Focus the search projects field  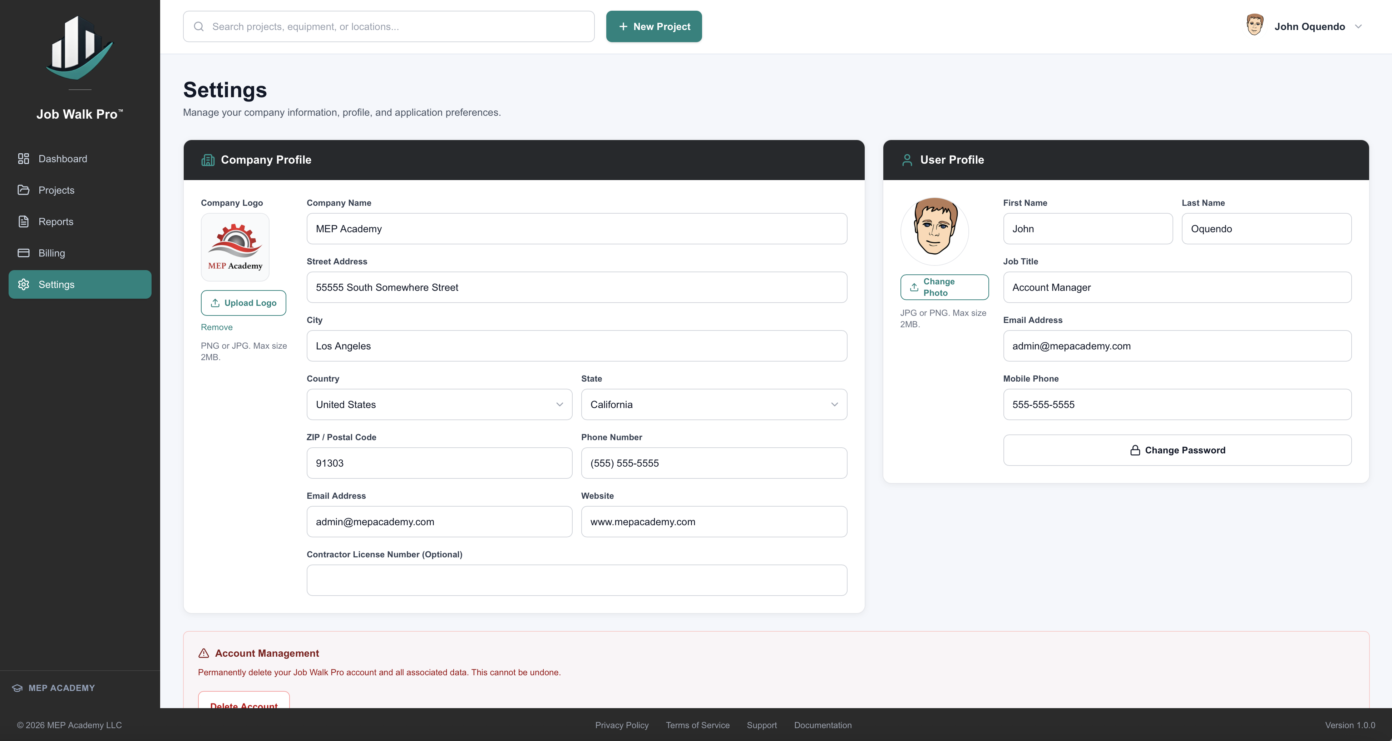[389, 26]
